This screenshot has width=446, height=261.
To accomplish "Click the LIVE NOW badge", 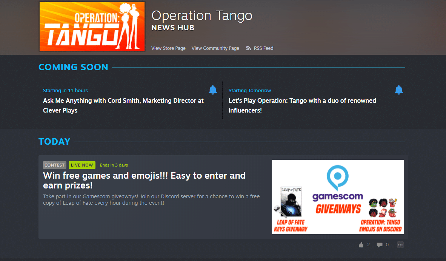I will point(82,165).
